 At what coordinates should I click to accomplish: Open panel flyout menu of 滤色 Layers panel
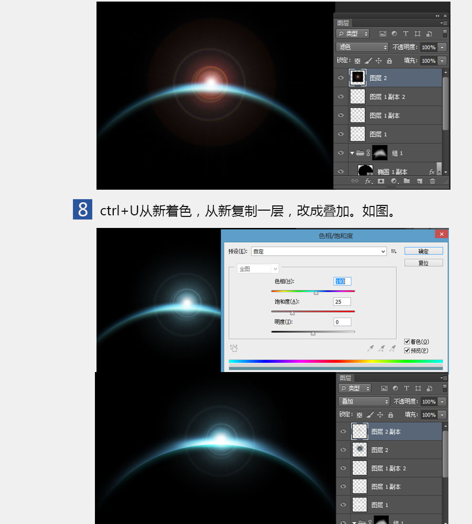point(444,23)
